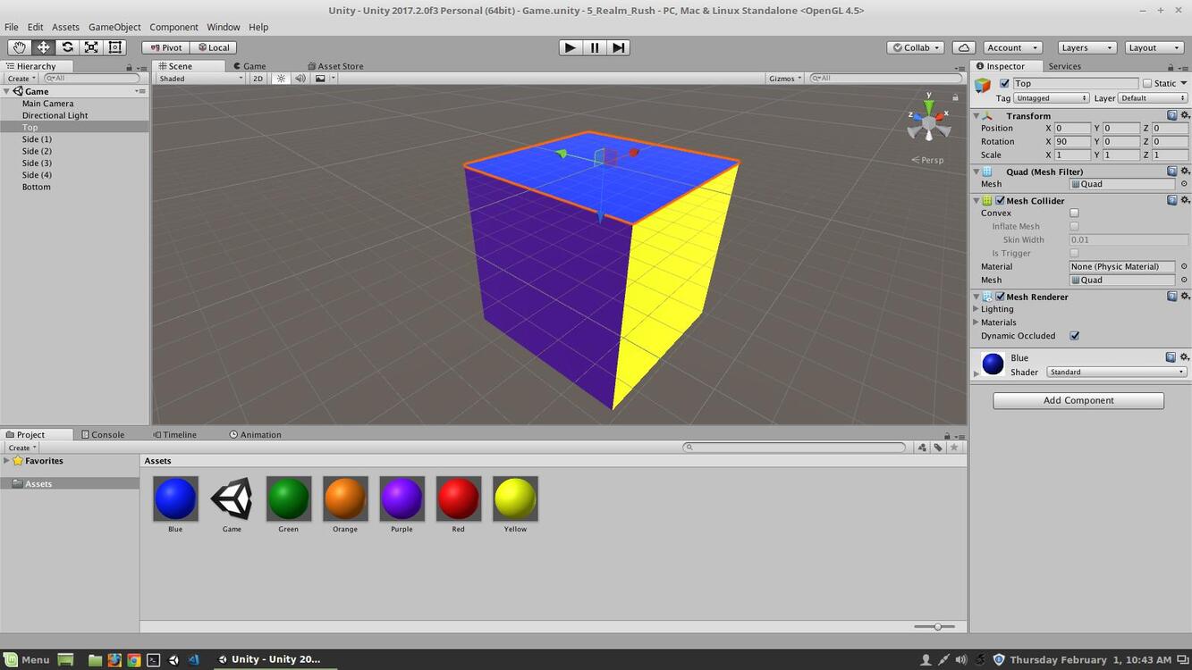
Task: Open Shaded draw mode dropdown
Action: (x=200, y=79)
